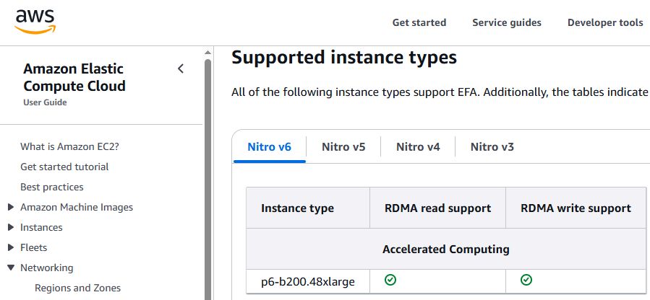Open the Get started menu
The height and width of the screenshot is (300, 650).
coord(419,23)
